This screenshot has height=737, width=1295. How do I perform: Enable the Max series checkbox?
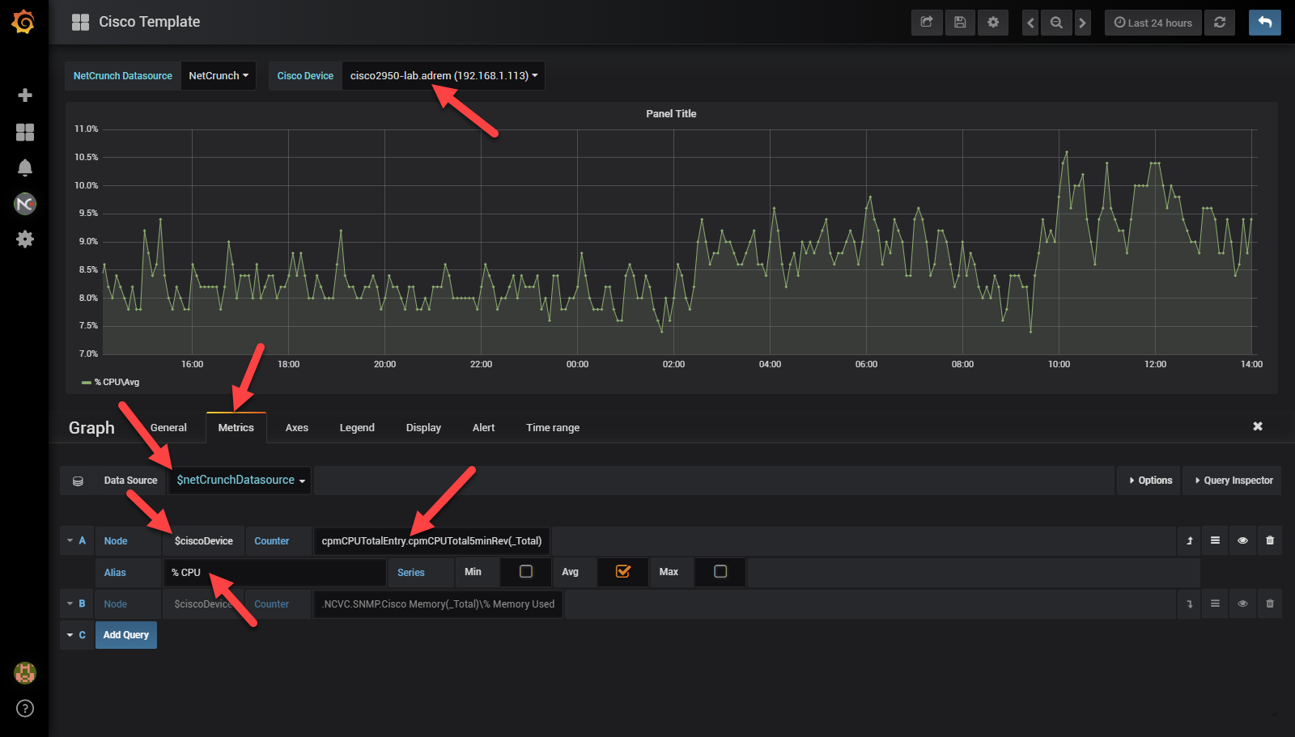pos(720,572)
